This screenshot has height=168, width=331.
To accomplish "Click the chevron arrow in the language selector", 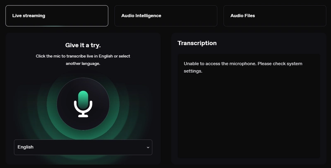I will coord(148,147).
